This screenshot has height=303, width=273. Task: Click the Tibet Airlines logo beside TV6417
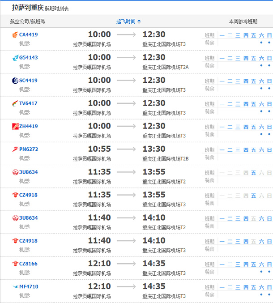tap(15, 103)
